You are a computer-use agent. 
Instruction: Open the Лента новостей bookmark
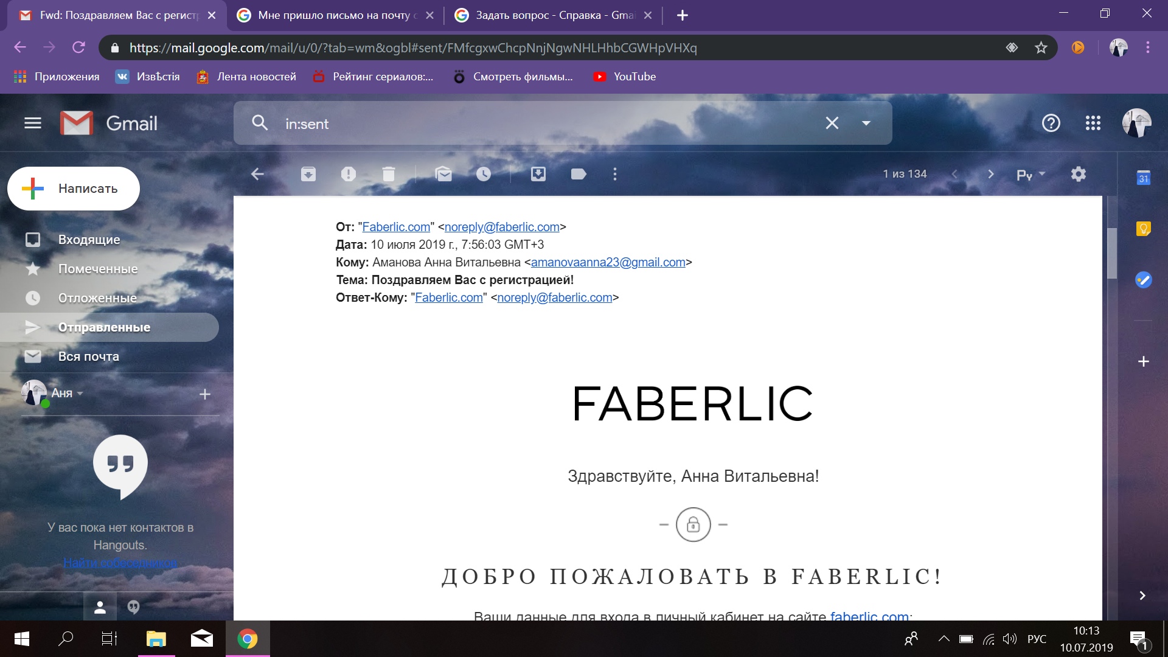point(246,77)
